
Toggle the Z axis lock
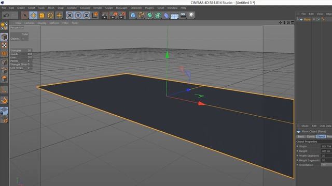pyautogui.click(x=86, y=16)
